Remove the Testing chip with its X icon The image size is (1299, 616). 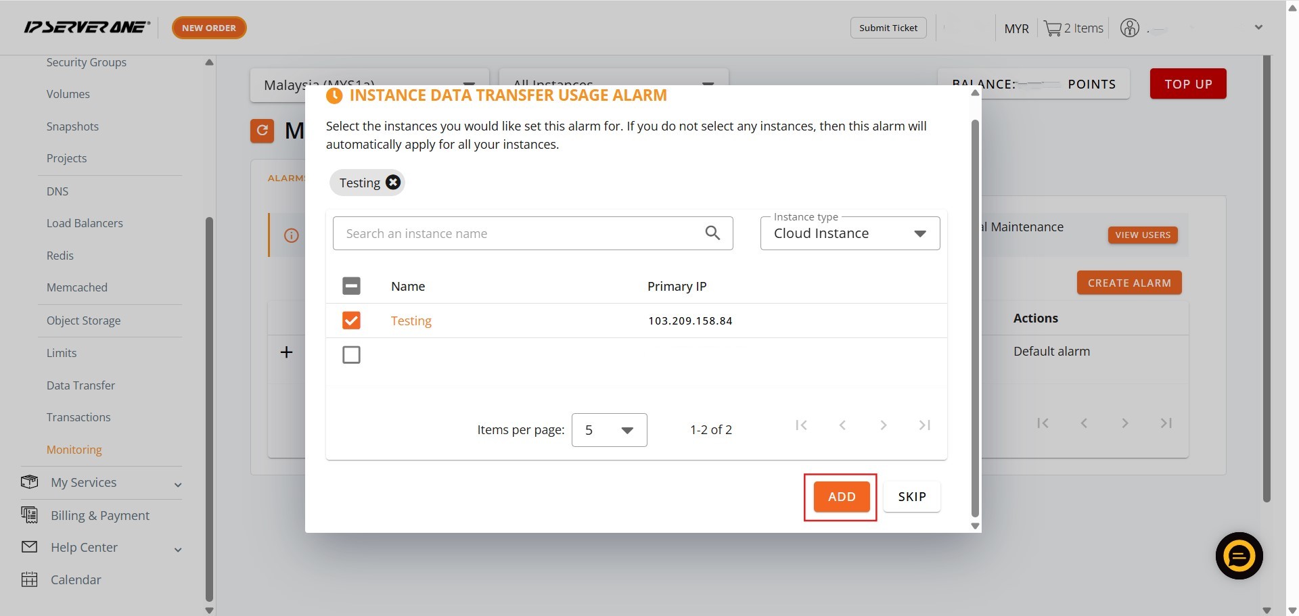[x=393, y=183]
